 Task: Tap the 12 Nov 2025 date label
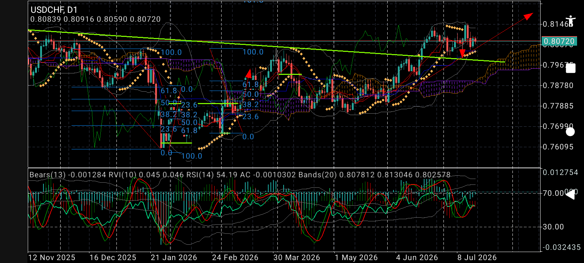click(52, 258)
